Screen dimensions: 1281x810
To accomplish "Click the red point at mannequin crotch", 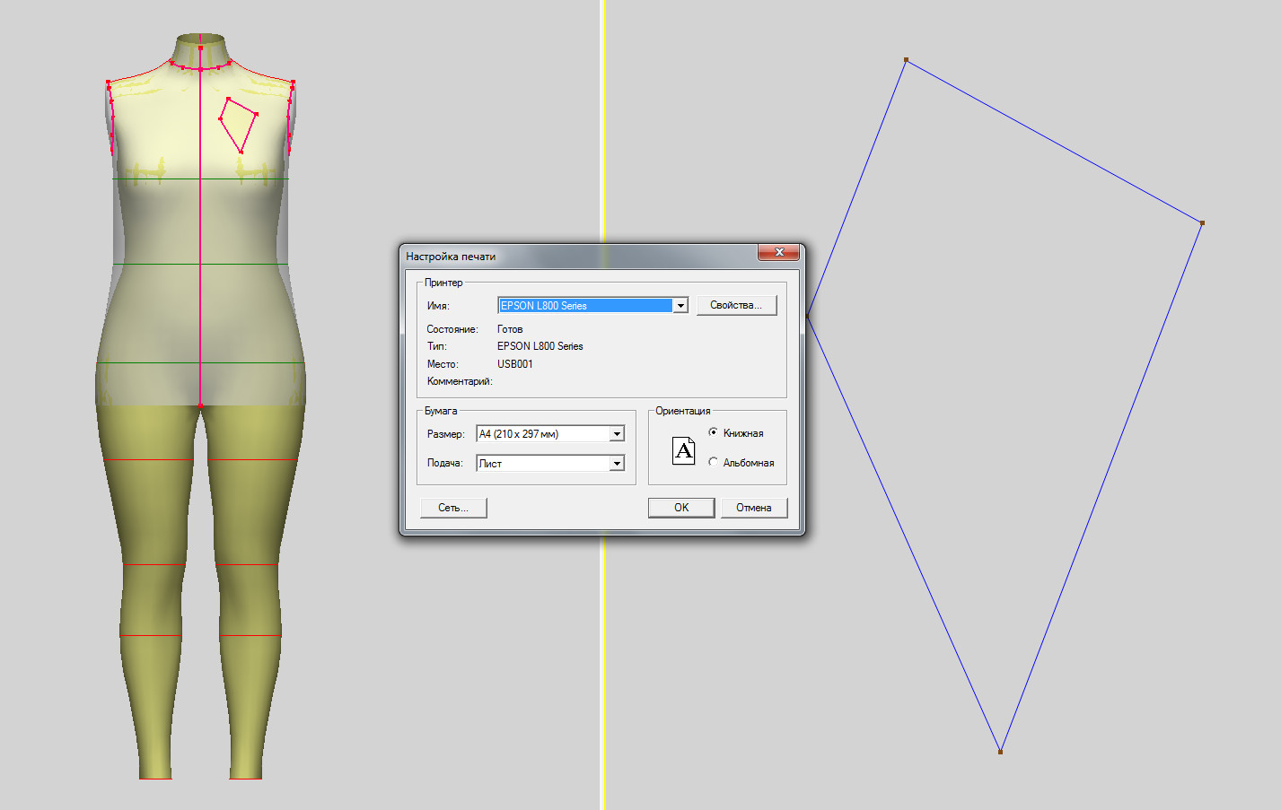I will [200, 406].
